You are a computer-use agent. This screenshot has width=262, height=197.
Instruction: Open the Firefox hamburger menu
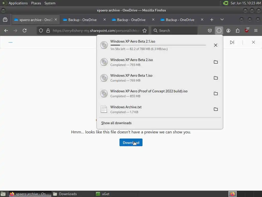pos(256,31)
